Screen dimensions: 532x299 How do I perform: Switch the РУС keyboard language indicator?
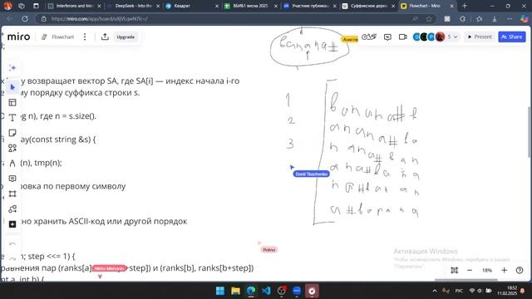459,291
